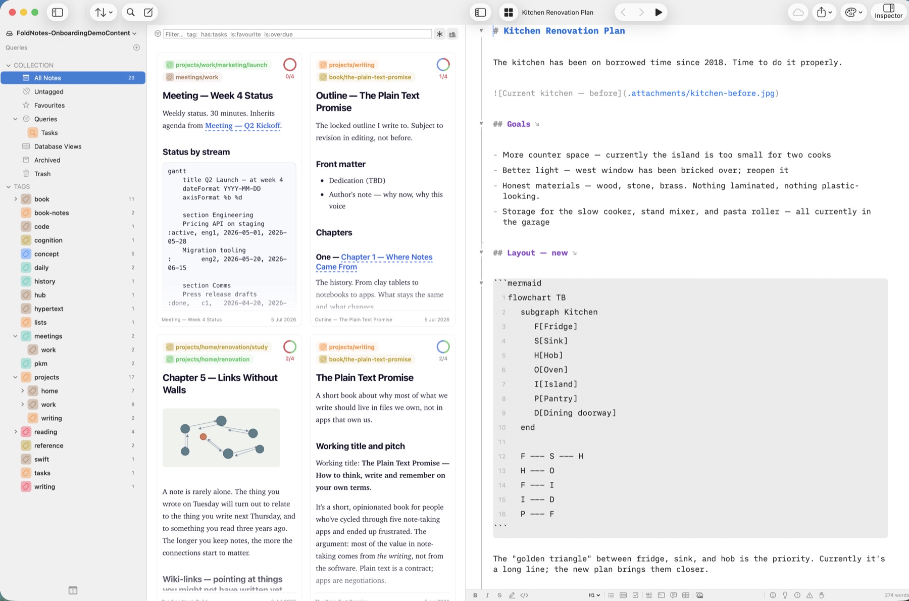Apply italic formatting in editor toolbar
The width and height of the screenshot is (909, 601).
[x=487, y=595]
